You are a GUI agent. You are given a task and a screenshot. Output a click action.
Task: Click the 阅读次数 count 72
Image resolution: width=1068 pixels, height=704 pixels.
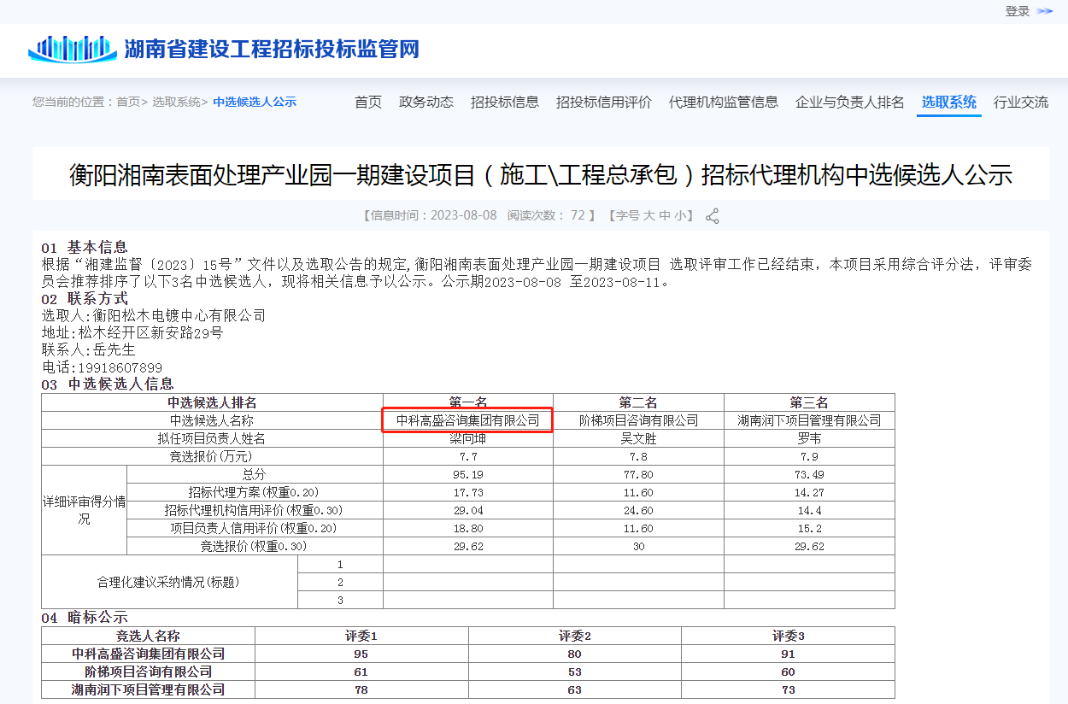click(x=547, y=215)
